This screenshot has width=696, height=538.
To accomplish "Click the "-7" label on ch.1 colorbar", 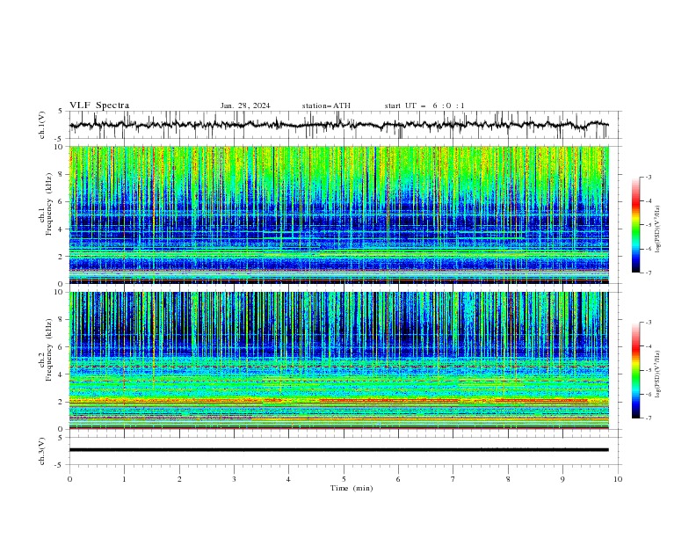I will coord(649,273).
